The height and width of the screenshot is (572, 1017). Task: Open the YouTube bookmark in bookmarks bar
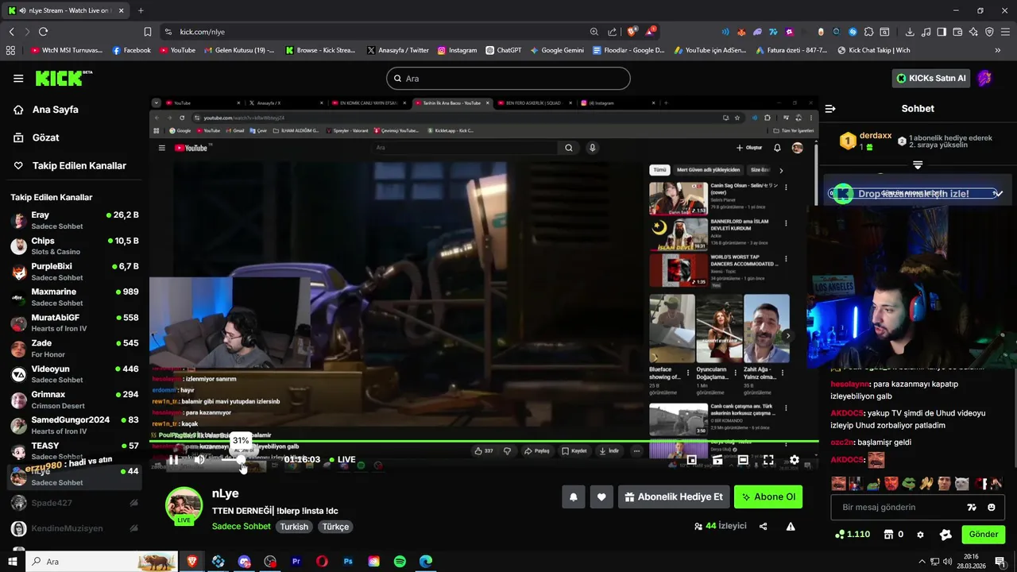coord(177,50)
